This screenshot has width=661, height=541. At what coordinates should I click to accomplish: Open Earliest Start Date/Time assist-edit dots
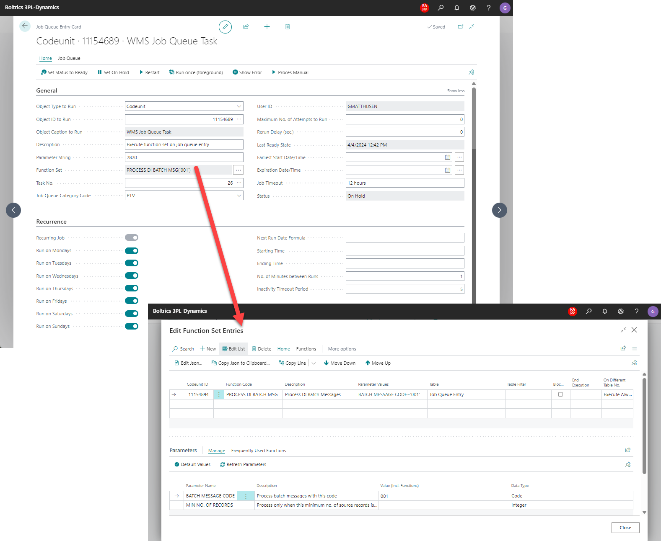pyautogui.click(x=459, y=157)
